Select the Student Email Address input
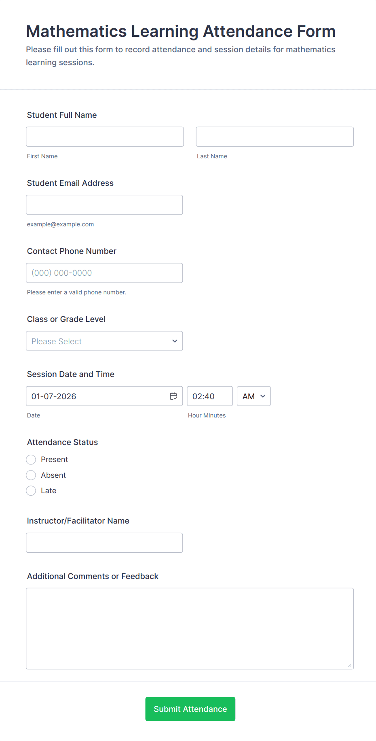Viewport: 376px width, 741px height. click(104, 205)
